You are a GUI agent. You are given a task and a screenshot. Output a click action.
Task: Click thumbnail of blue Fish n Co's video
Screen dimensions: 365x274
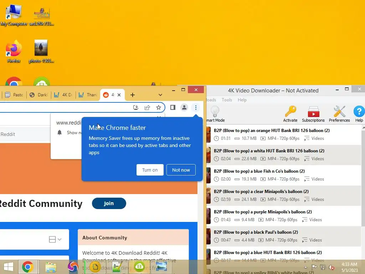tap(208, 175)
